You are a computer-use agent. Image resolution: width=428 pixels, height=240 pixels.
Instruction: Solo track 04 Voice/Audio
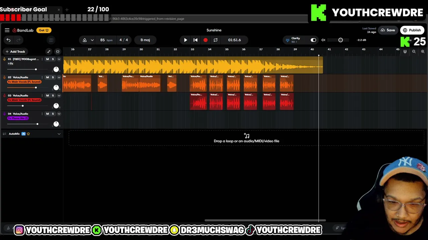pos(53,114)
